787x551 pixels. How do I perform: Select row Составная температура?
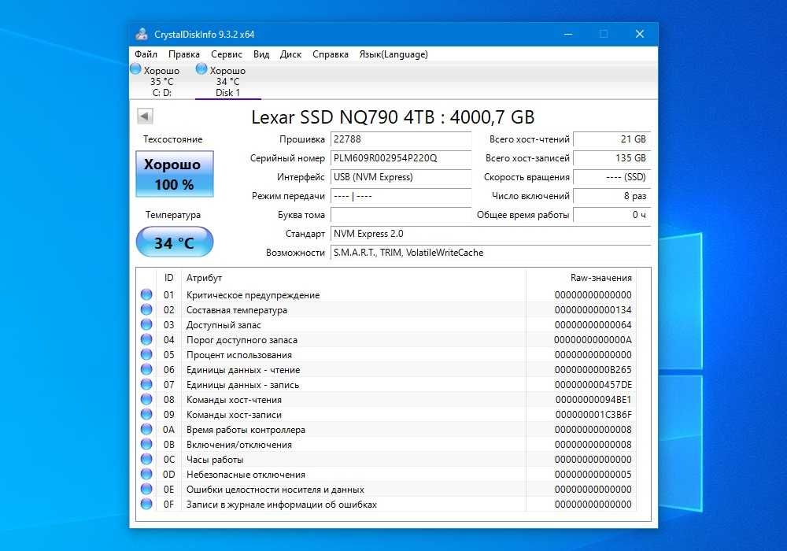tap(386, 309)
